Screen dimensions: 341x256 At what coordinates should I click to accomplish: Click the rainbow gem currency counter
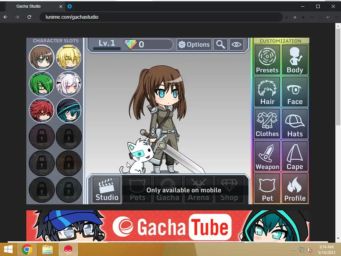149,44
